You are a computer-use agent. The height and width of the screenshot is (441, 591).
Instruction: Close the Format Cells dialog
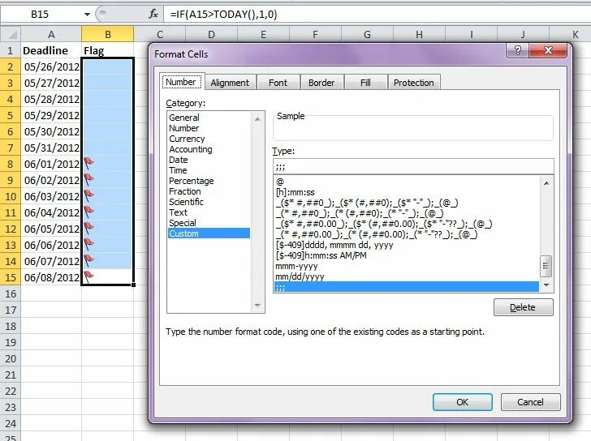pos(548,50)
